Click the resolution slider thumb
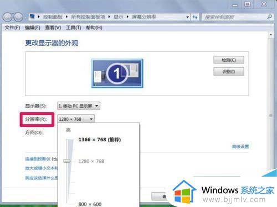 tap(67, 161)
